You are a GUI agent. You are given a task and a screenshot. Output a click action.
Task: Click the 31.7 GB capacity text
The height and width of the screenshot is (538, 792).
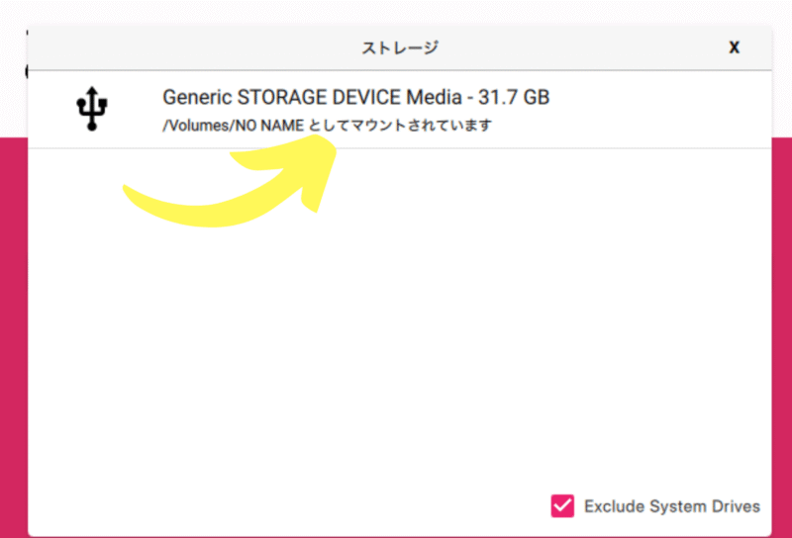[x=514, y=97]
